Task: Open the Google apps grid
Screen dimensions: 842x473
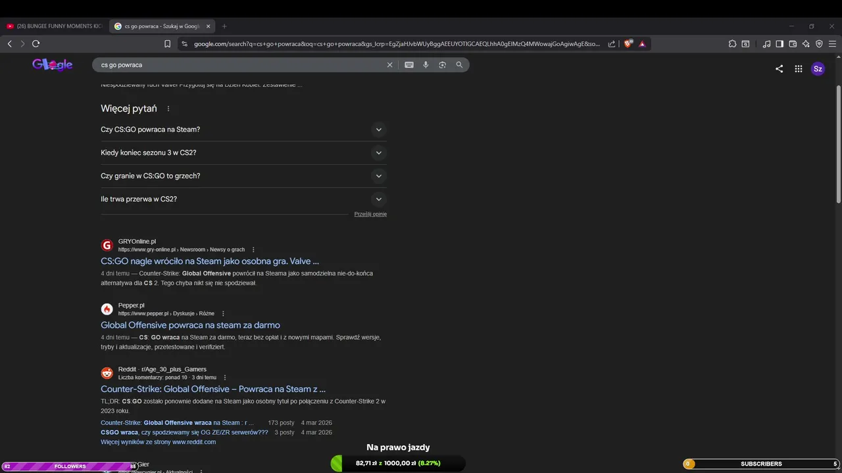Action: [x=799, y=69]
